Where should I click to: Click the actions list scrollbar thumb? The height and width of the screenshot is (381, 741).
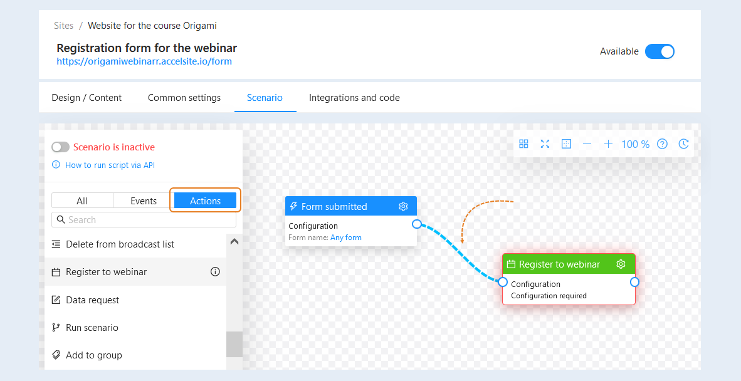pos(234,344)
